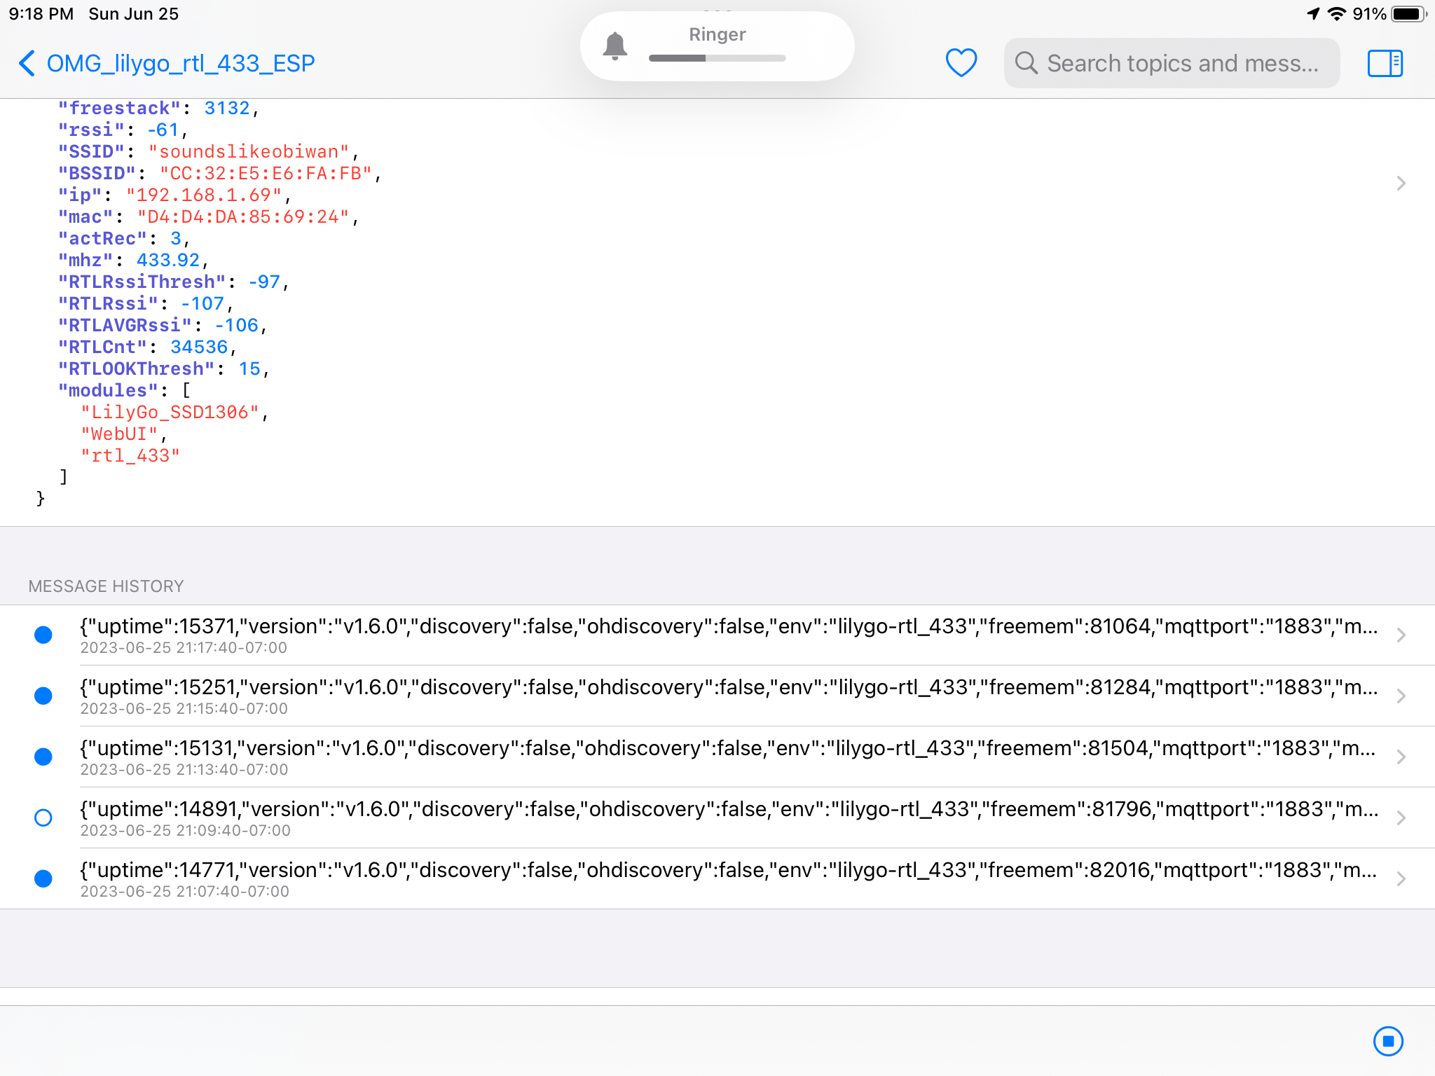1435x1076 pixels.
Task: Expand the 21:13:40 message via its chevron
Action: coord(1401,757)
